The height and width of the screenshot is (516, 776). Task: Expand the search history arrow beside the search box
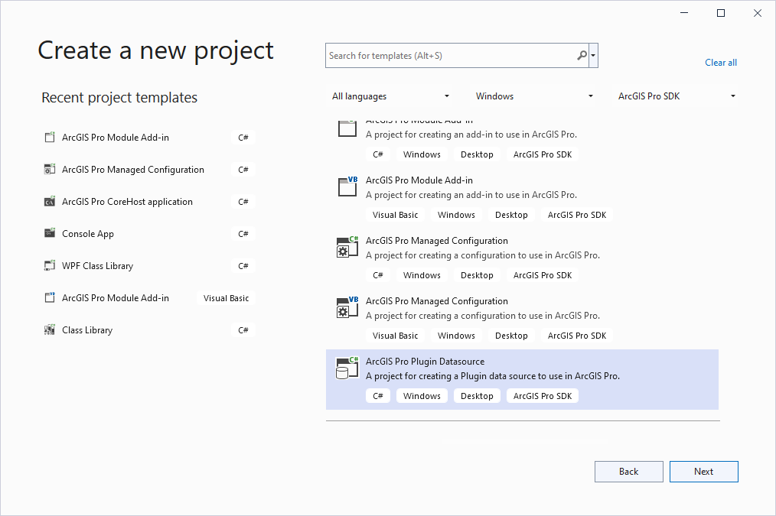pyautogui.click(x=592, y=55)
